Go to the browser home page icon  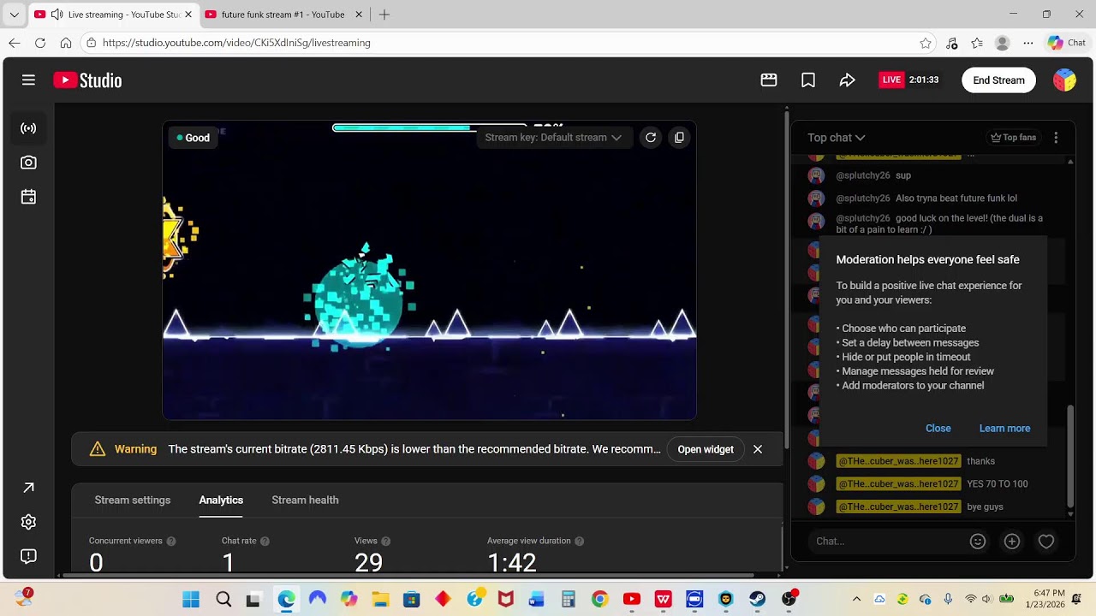(x=66, y=43)
